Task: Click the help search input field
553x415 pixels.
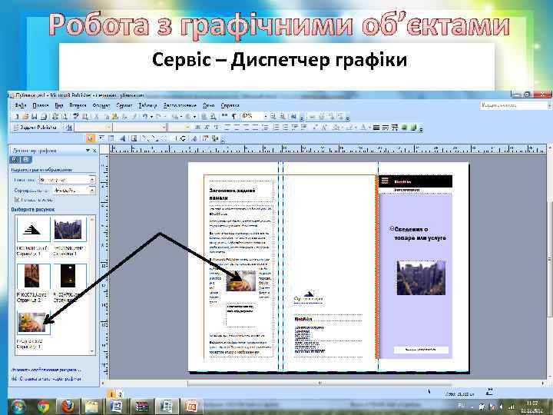Action: tap(513, 105)
